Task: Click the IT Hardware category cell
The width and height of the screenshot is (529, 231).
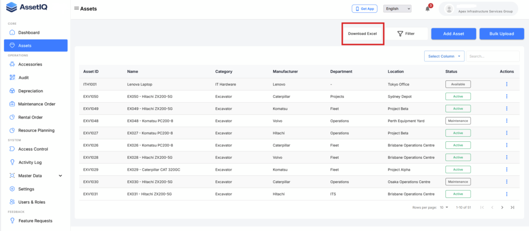Action: (225, 84)
